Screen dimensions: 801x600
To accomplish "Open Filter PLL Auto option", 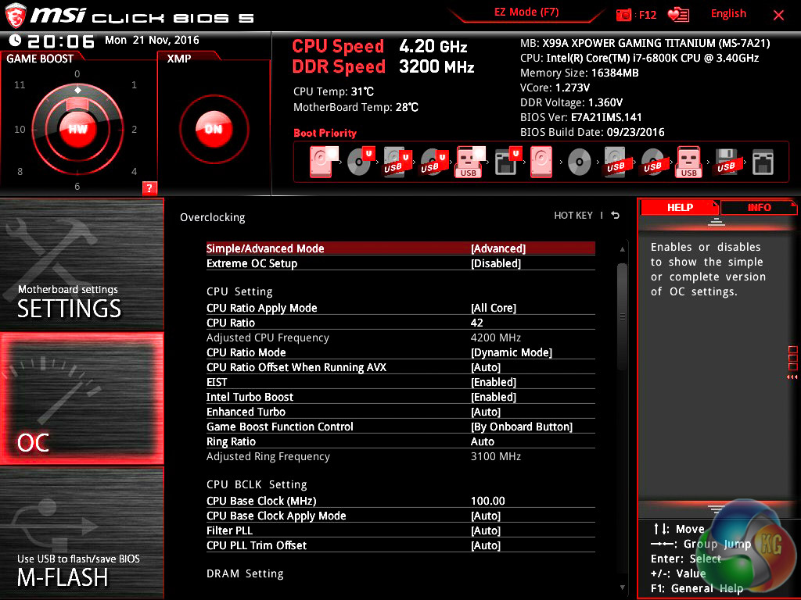I will pos(400,530).
